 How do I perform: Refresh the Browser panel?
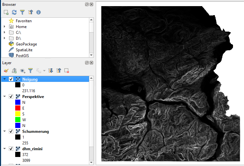point(14,12)
